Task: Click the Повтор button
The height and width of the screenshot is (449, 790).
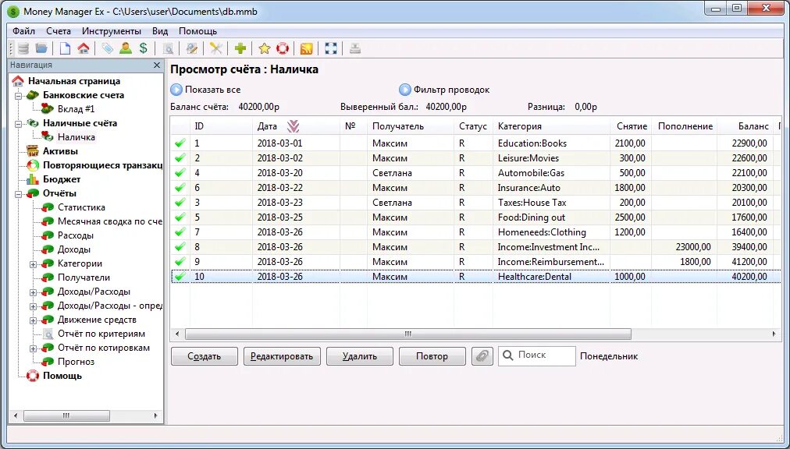Action: [432, 356]
